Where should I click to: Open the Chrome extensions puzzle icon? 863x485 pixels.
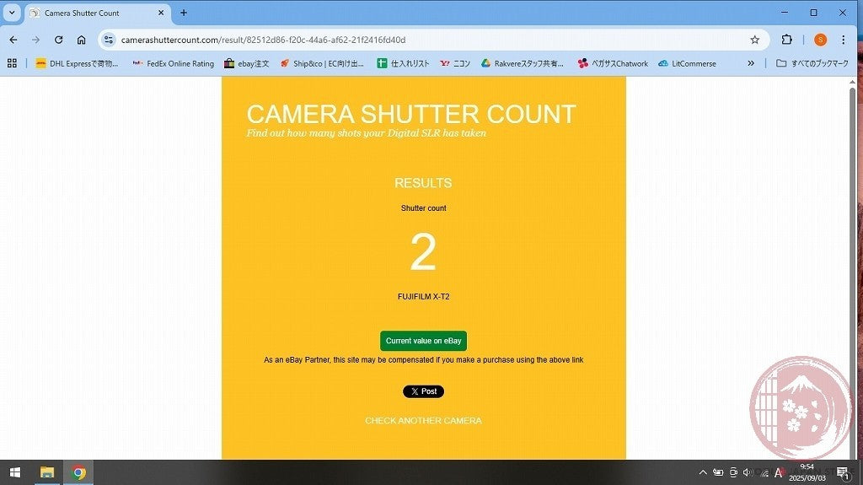coord(786,40)
